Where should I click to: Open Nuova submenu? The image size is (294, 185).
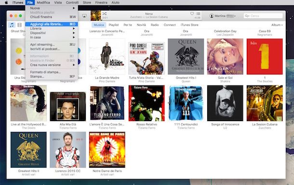tap(52, 8)
